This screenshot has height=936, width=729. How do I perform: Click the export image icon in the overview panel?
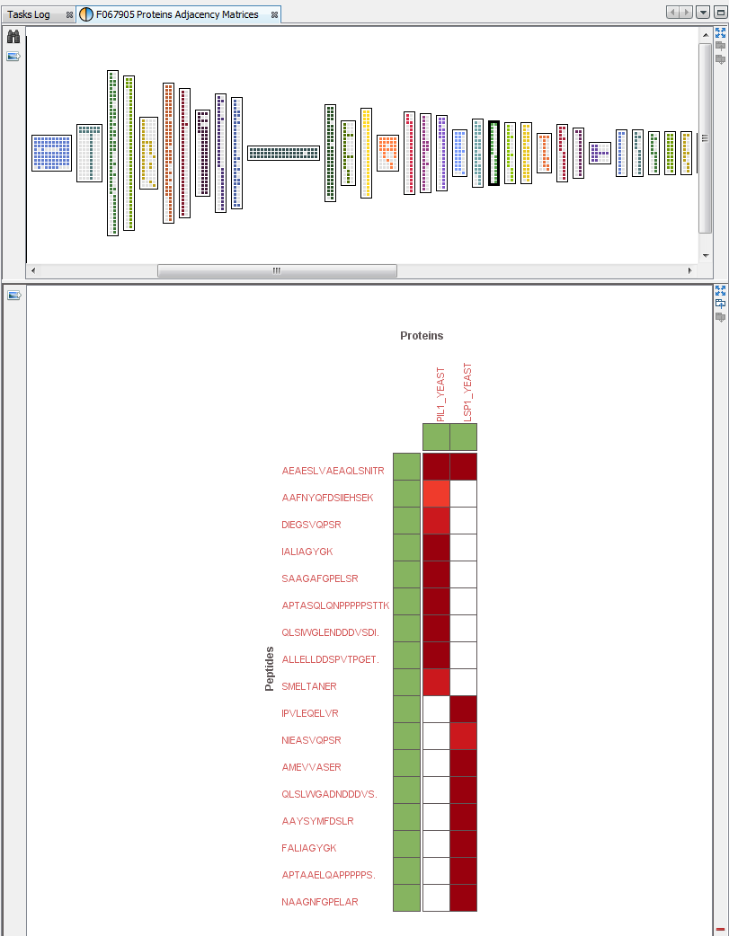(12, 56)
